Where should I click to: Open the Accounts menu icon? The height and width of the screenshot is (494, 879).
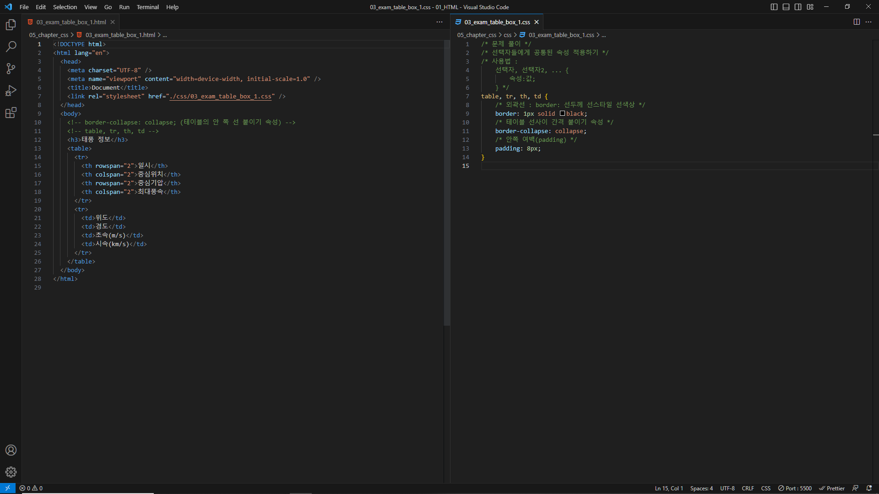tap(11, 450)
